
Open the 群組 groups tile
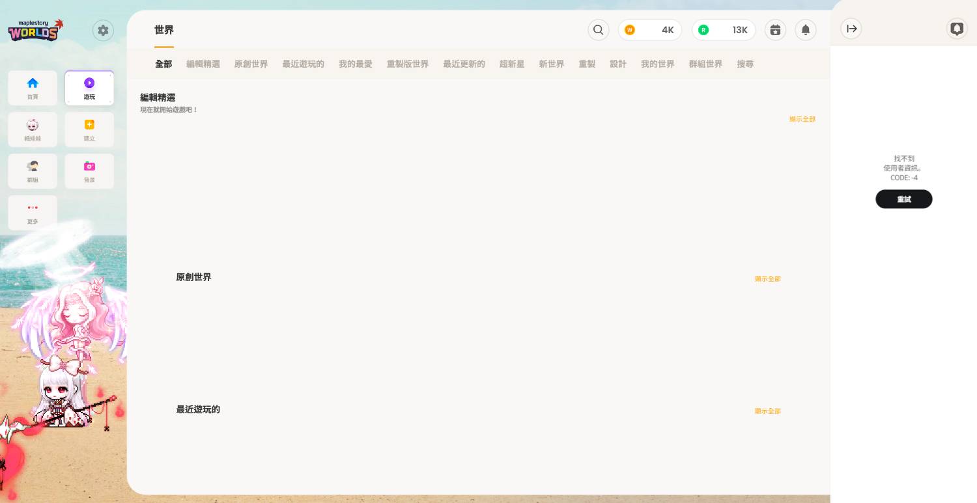(33, 171)
